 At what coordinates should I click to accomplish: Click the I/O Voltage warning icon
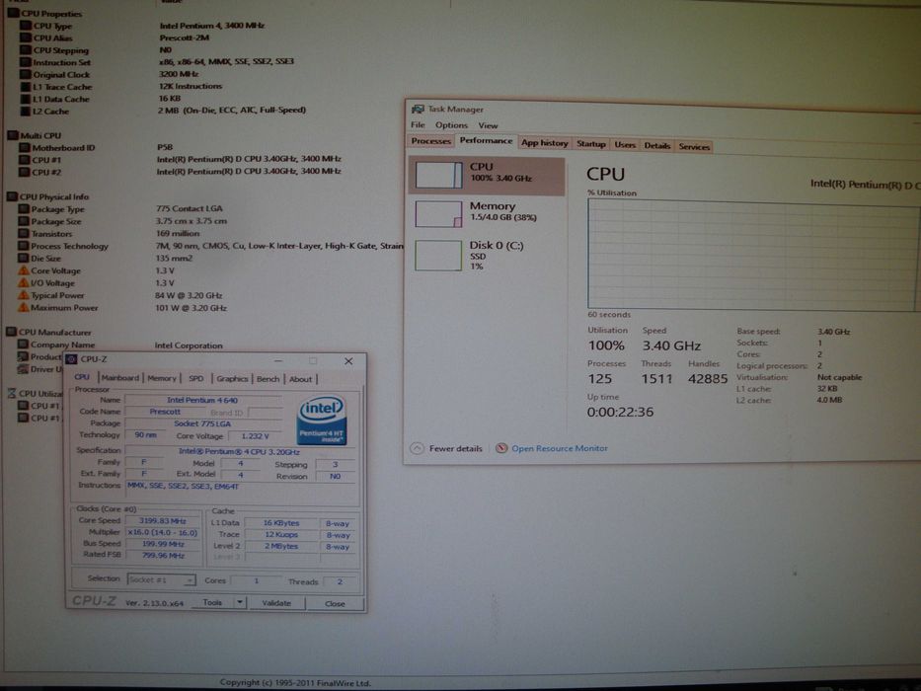23,282
